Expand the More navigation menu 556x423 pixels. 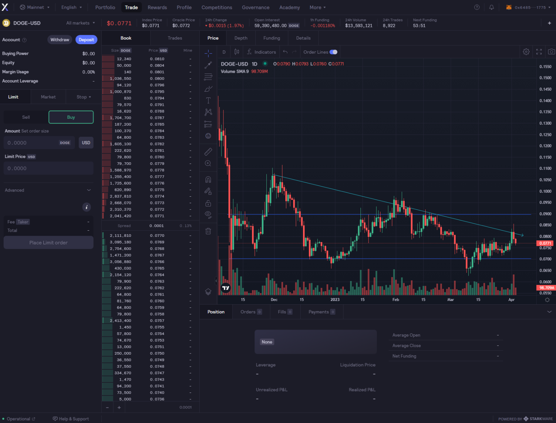tap(317, 7)
